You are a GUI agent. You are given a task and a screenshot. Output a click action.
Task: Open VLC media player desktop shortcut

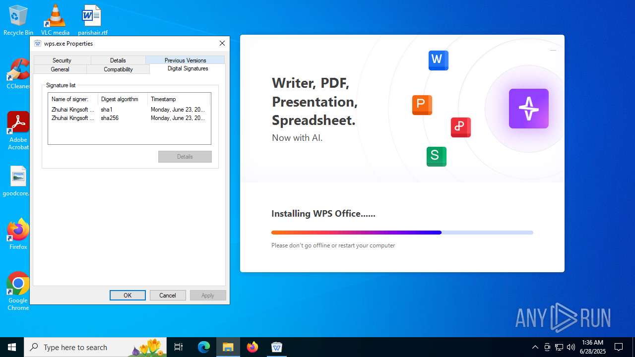click(55, 20)
